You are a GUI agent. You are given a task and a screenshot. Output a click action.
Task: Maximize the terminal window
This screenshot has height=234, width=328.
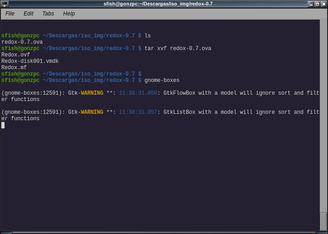[318, 4]
